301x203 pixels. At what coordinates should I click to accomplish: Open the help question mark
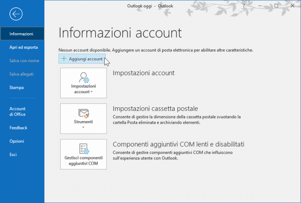[x=244, y=6]
